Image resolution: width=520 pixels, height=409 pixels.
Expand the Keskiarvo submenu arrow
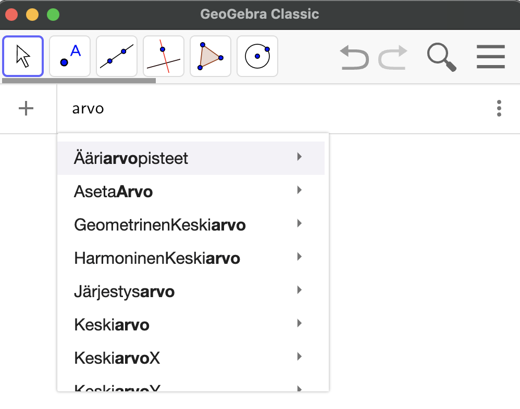pos(299,324)
